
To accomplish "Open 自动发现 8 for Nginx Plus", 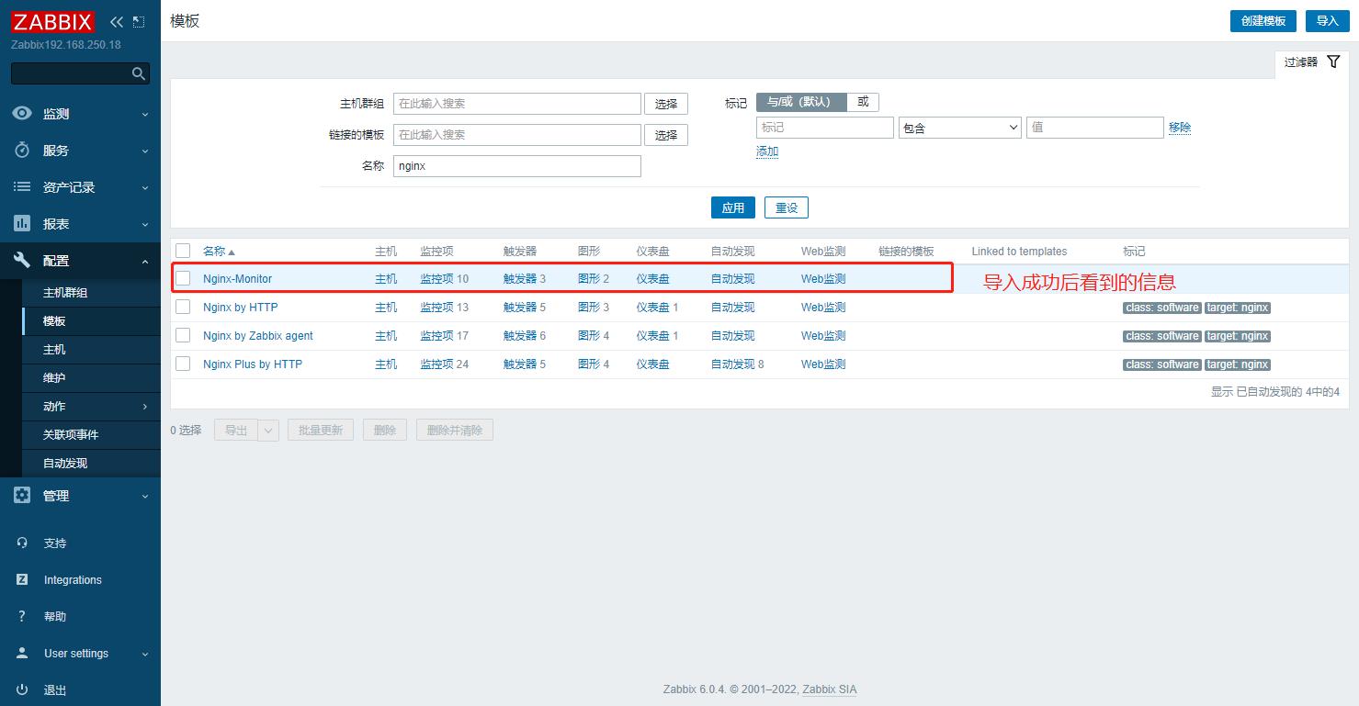I will pos(732,364).
